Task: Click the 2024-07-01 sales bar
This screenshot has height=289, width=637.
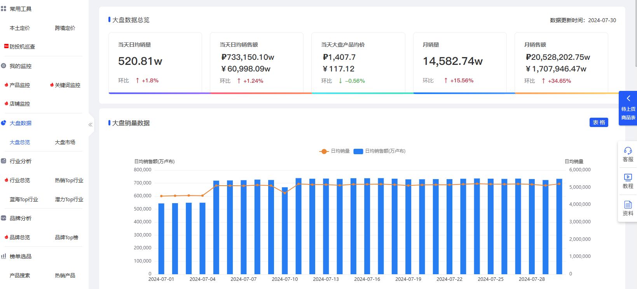Action: 161,239
